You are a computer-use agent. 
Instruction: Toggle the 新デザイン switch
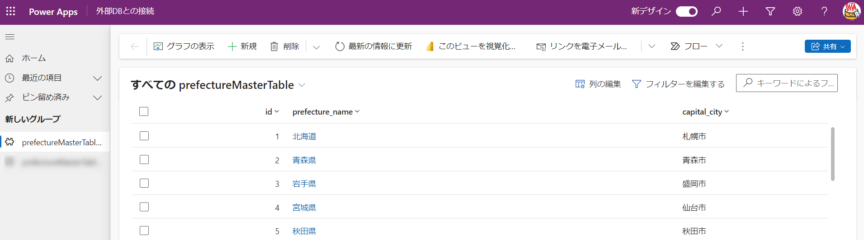point(686,11)
